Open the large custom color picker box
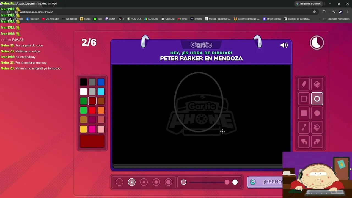This screenshot has width=352, height=198. tap(92, 141)
